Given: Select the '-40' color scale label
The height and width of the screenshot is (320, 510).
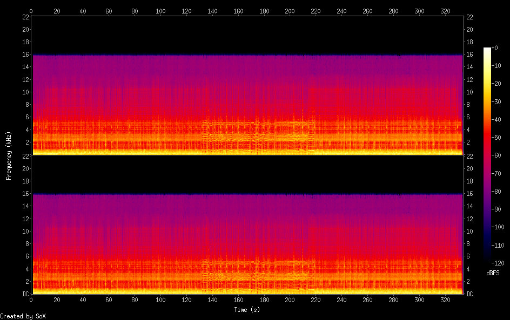Looking at the screenshot, I should (x=496, y=120).
